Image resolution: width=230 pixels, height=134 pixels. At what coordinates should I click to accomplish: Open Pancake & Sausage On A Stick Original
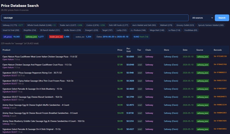(x=115, y=130)
